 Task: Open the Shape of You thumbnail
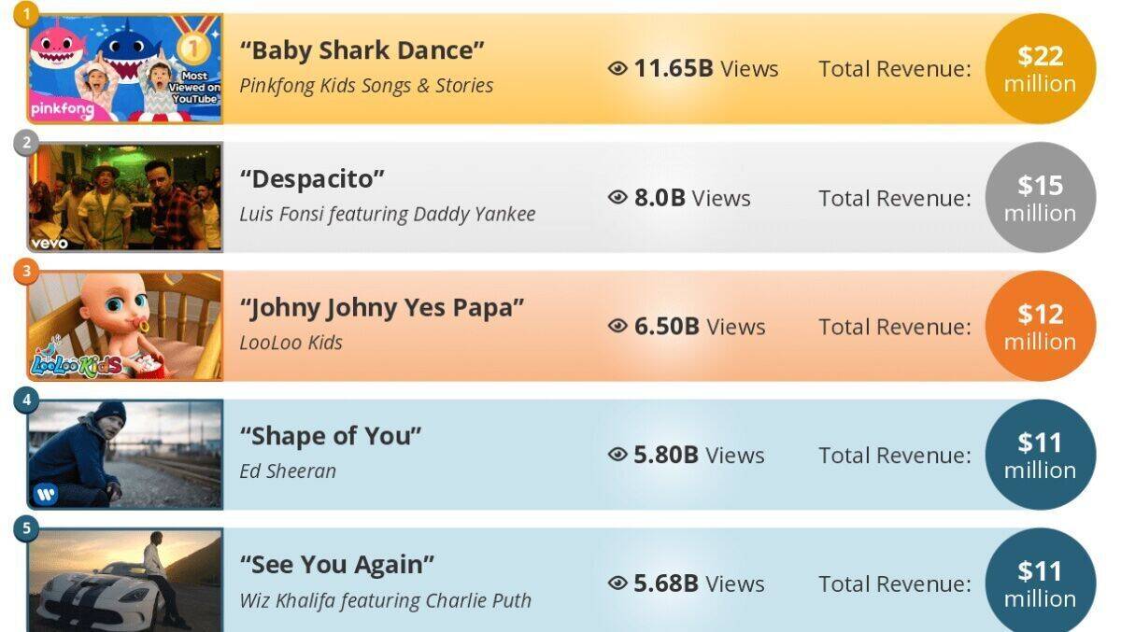125,455
